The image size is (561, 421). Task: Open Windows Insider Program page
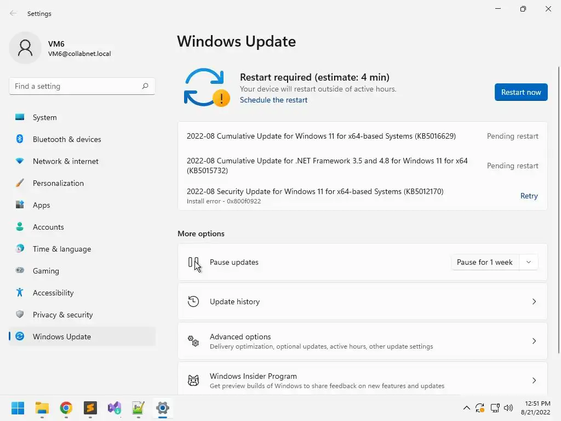[x=363, y=379]
